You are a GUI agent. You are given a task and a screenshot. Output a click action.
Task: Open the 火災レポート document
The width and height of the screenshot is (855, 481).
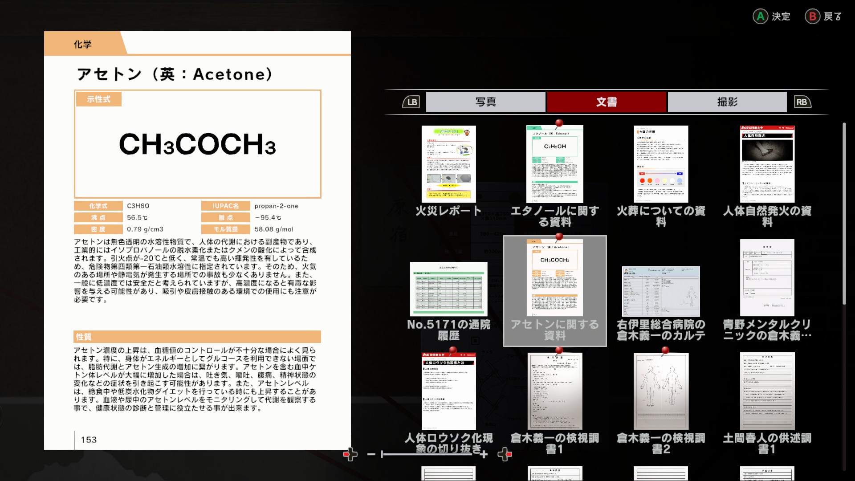click(x=448, y=164)
